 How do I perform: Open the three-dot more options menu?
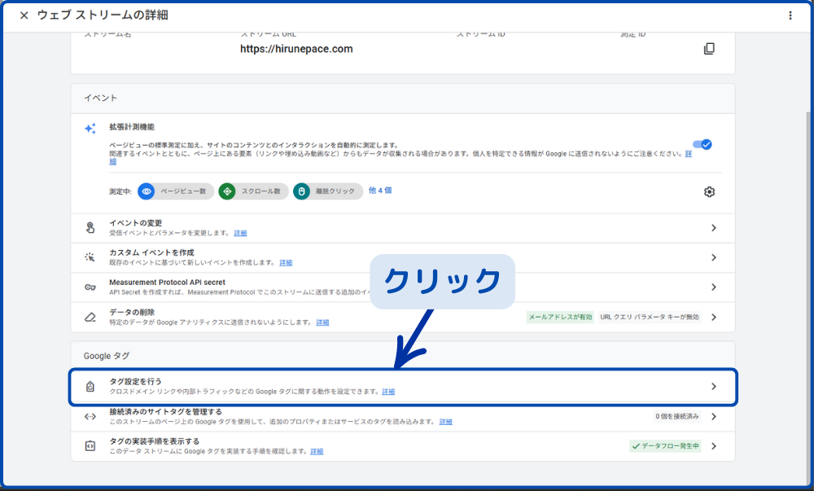tap(790, 15)
